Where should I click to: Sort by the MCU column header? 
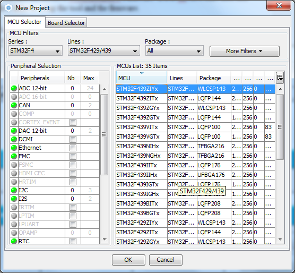pyautogui.click(x=142, y=78)
